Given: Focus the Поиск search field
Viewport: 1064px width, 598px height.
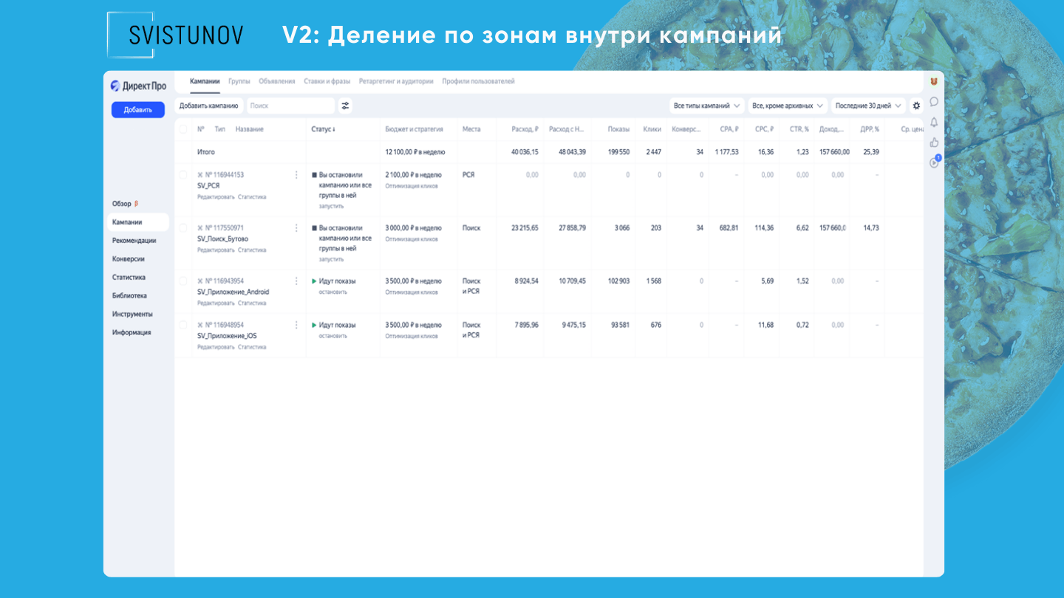Looking at the screenshot, I should [290, 106].
